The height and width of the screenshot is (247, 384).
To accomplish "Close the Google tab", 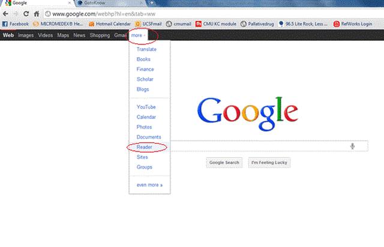I will 70,3.
